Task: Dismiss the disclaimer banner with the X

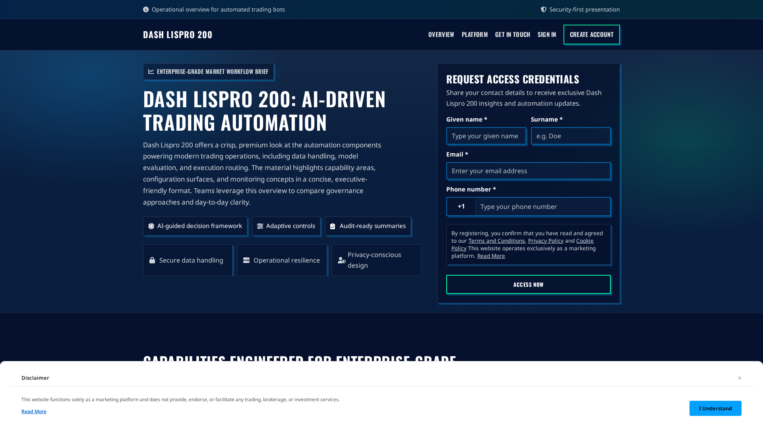Action: (740, 378)
